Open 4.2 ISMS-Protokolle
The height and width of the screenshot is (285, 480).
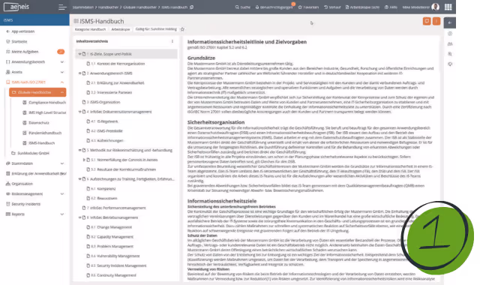109,130
